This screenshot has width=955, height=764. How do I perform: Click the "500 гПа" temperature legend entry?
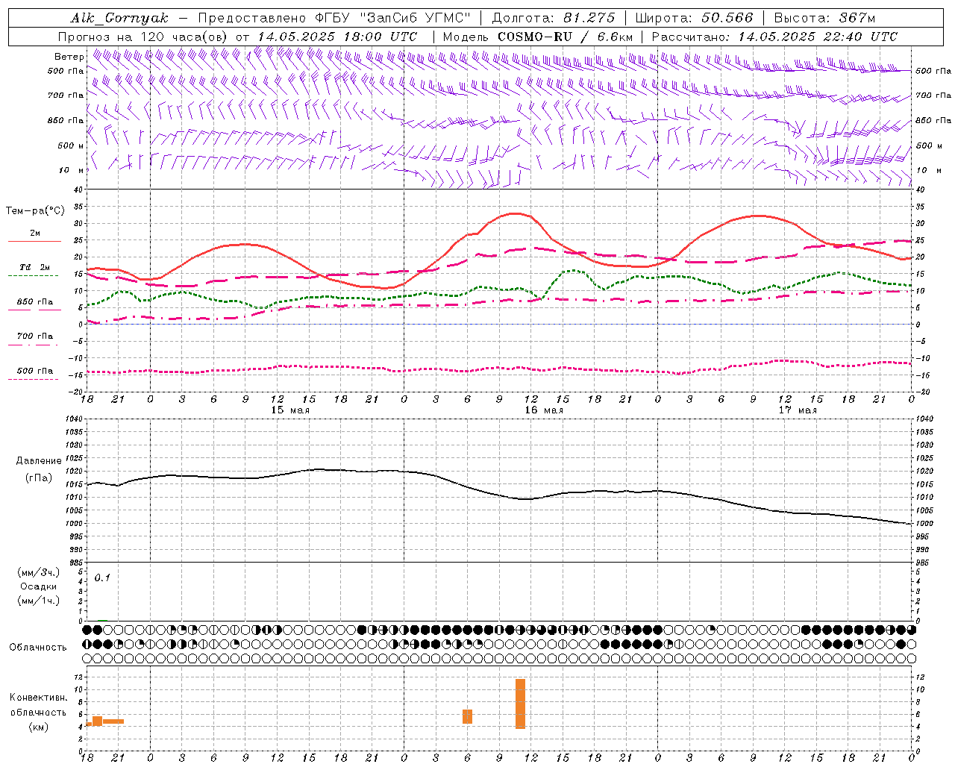point(34,371)
